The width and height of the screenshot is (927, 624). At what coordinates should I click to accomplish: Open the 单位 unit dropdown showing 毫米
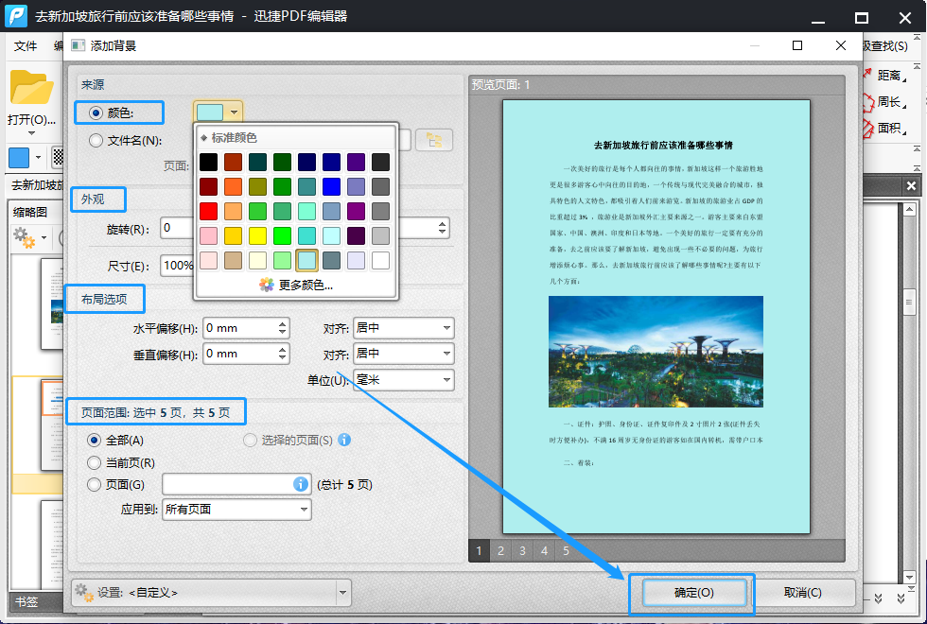403,379
